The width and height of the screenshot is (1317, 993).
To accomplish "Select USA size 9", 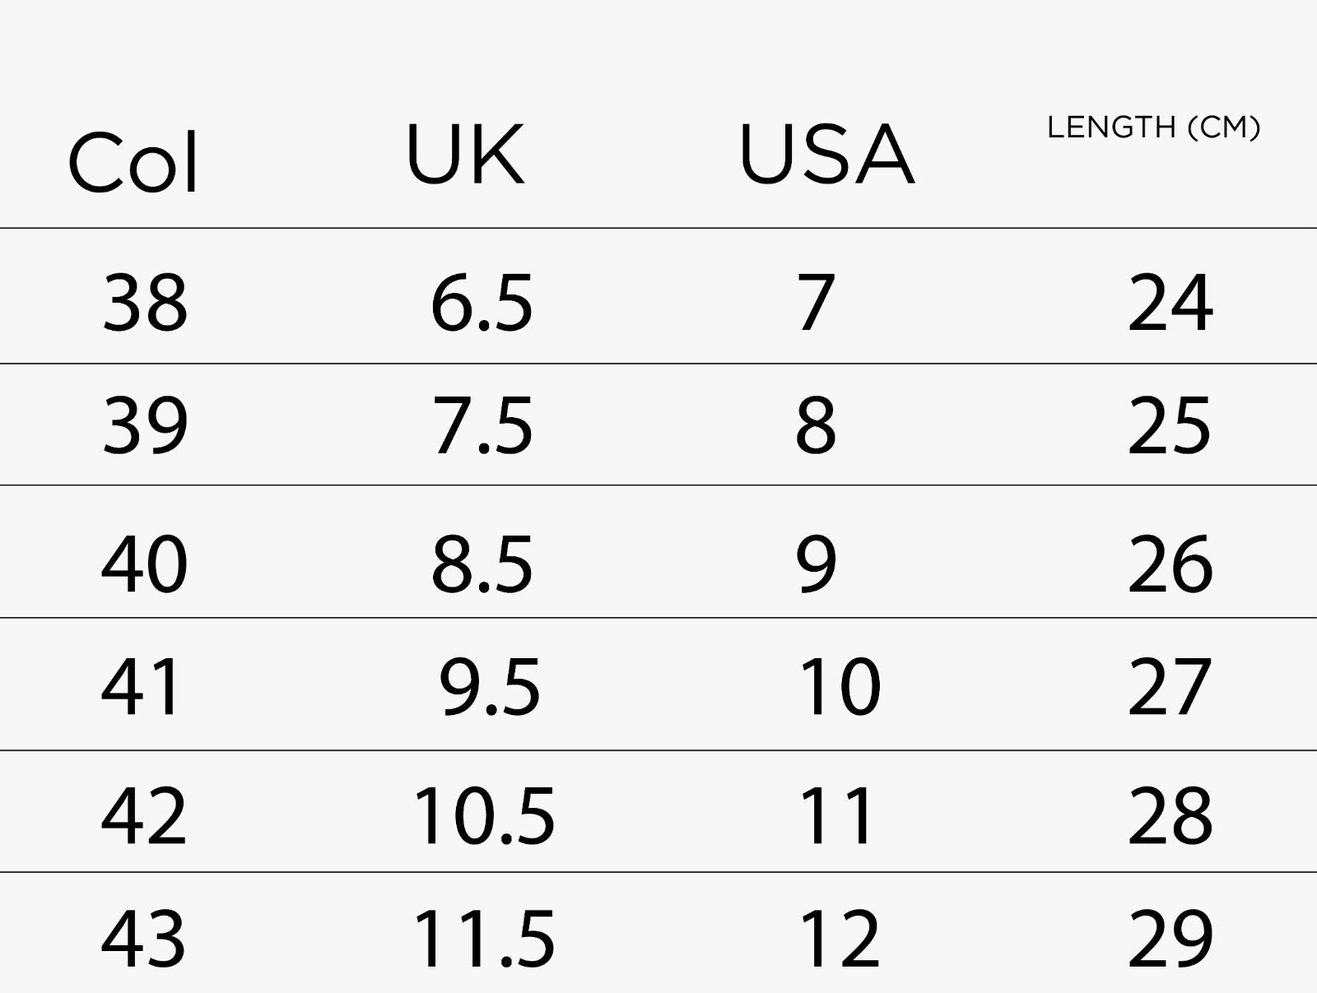I will 816,564.
